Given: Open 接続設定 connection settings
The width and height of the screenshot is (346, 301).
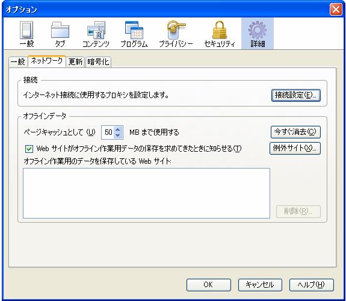Looking at the screenshot, I should pyautogui.click(x=295, y=95).
